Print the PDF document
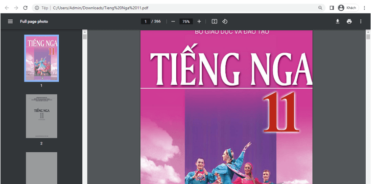Image resolution: width=377 pixels, height=184 pixels. tap(349, 21)
